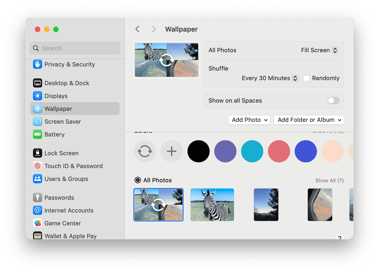Screen dimensions: 379x273
Task: Open the Add Folder or Album menu
Action: click(x=309, y=120)
